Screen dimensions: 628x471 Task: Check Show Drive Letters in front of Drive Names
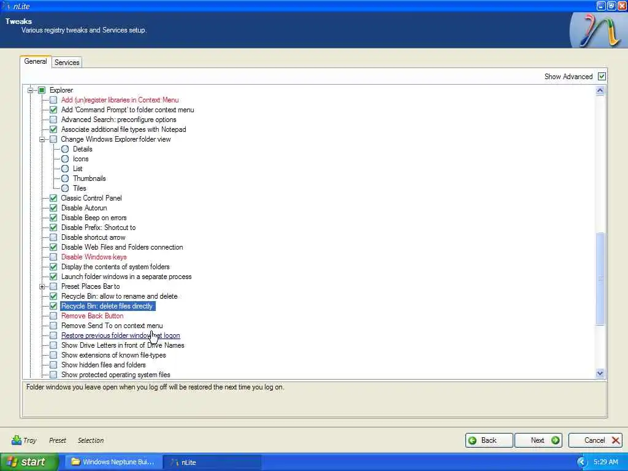(53, 345)
